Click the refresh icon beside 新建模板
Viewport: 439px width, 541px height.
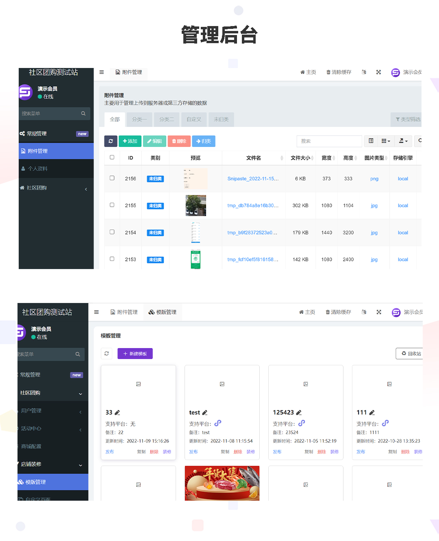[x=106, y=354]
